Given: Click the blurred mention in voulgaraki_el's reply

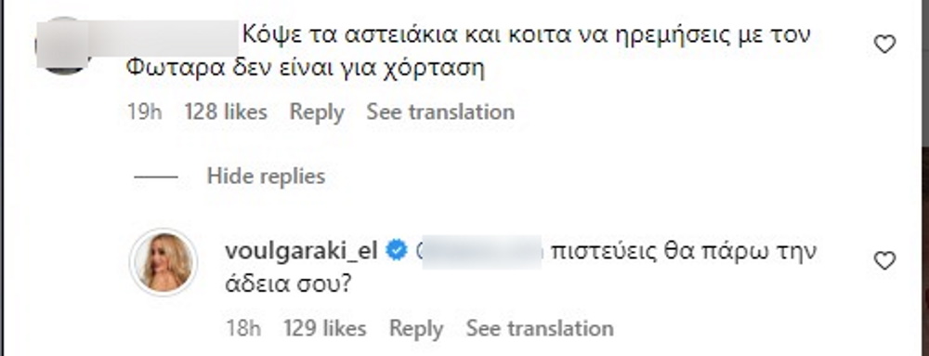Looking at the screenshot, I should coord(480,252).
